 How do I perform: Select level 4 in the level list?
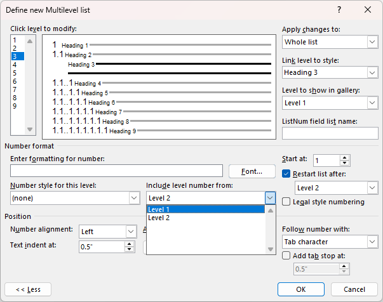click(17, 65)
